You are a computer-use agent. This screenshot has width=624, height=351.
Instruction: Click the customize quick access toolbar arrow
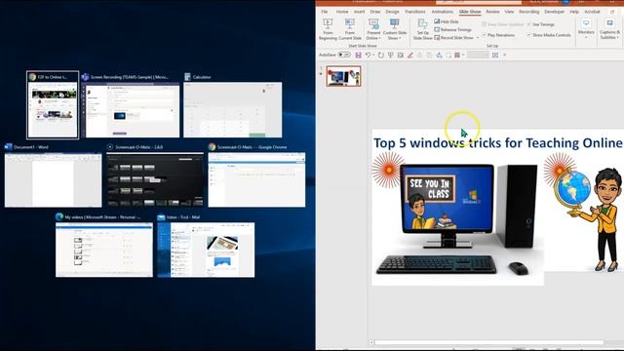tap(505, 55)
